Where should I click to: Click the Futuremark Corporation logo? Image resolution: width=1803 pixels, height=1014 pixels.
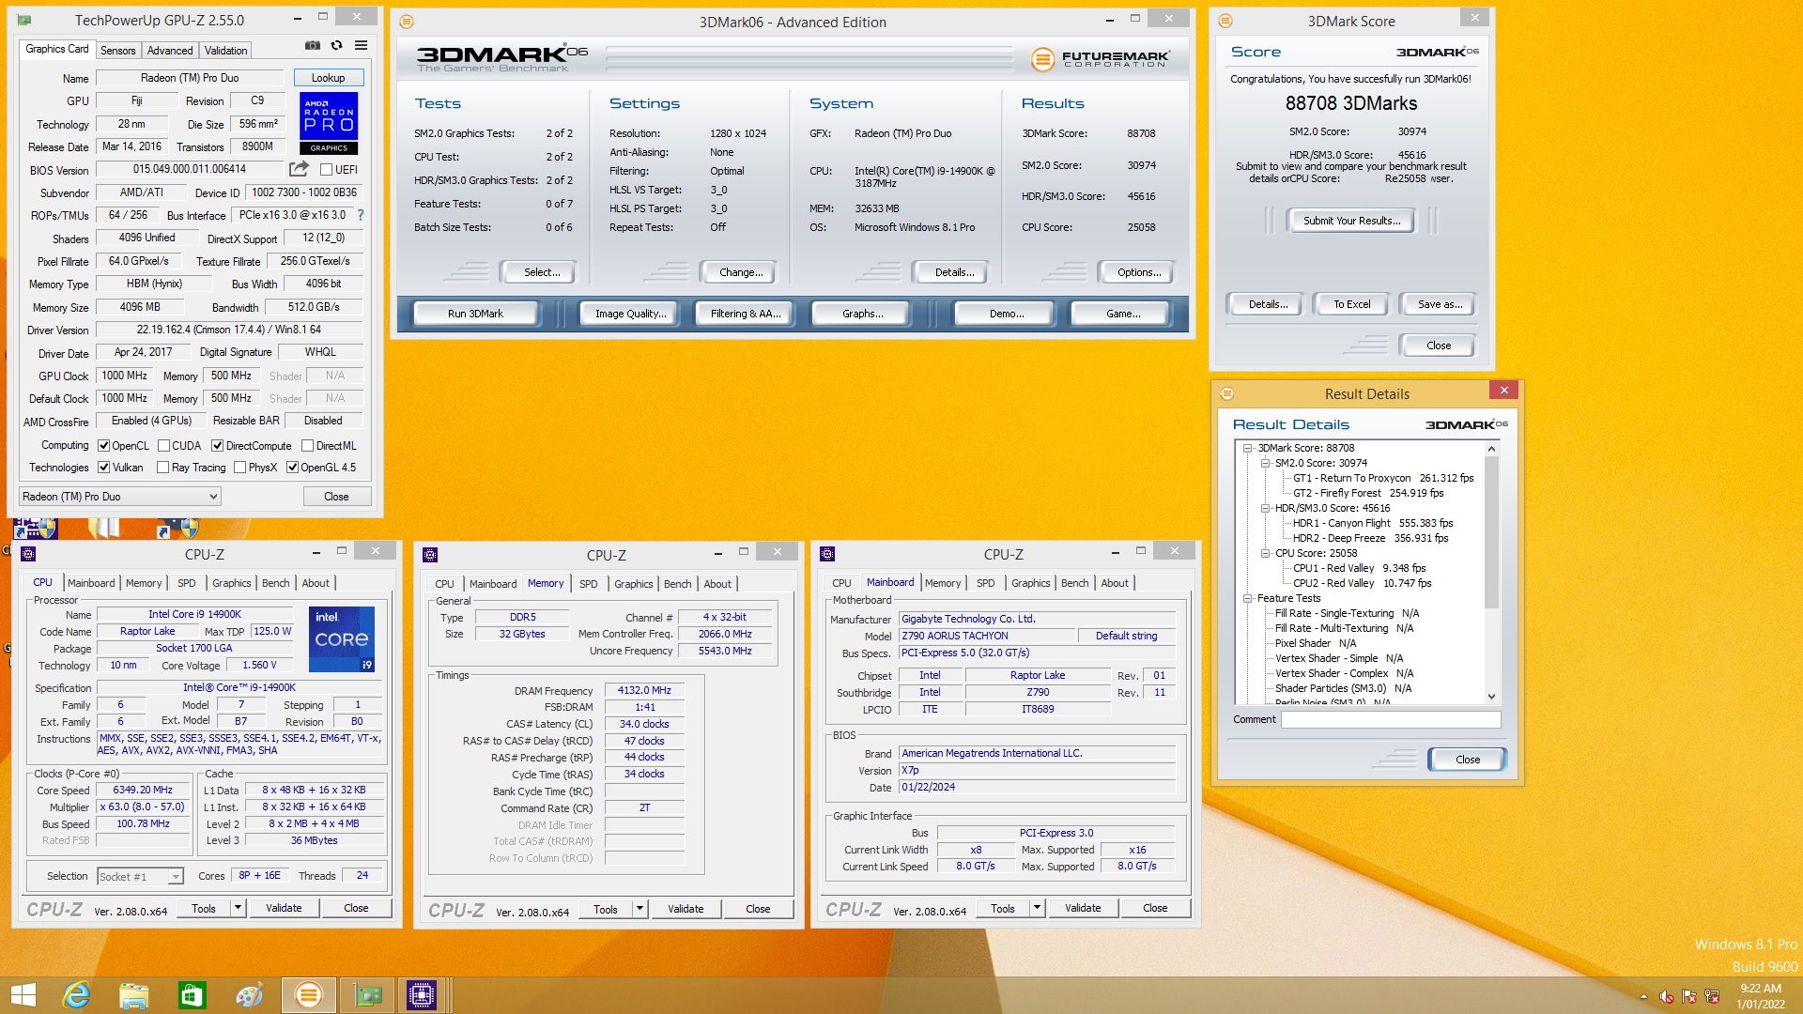[1101, 59]
